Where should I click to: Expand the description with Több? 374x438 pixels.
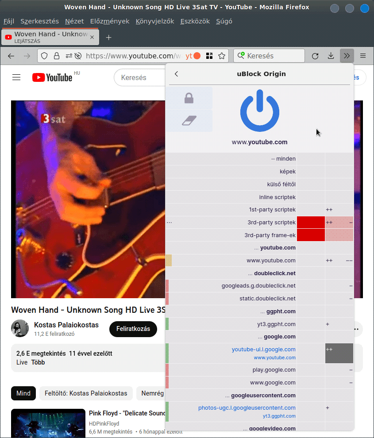coord(38,362)
